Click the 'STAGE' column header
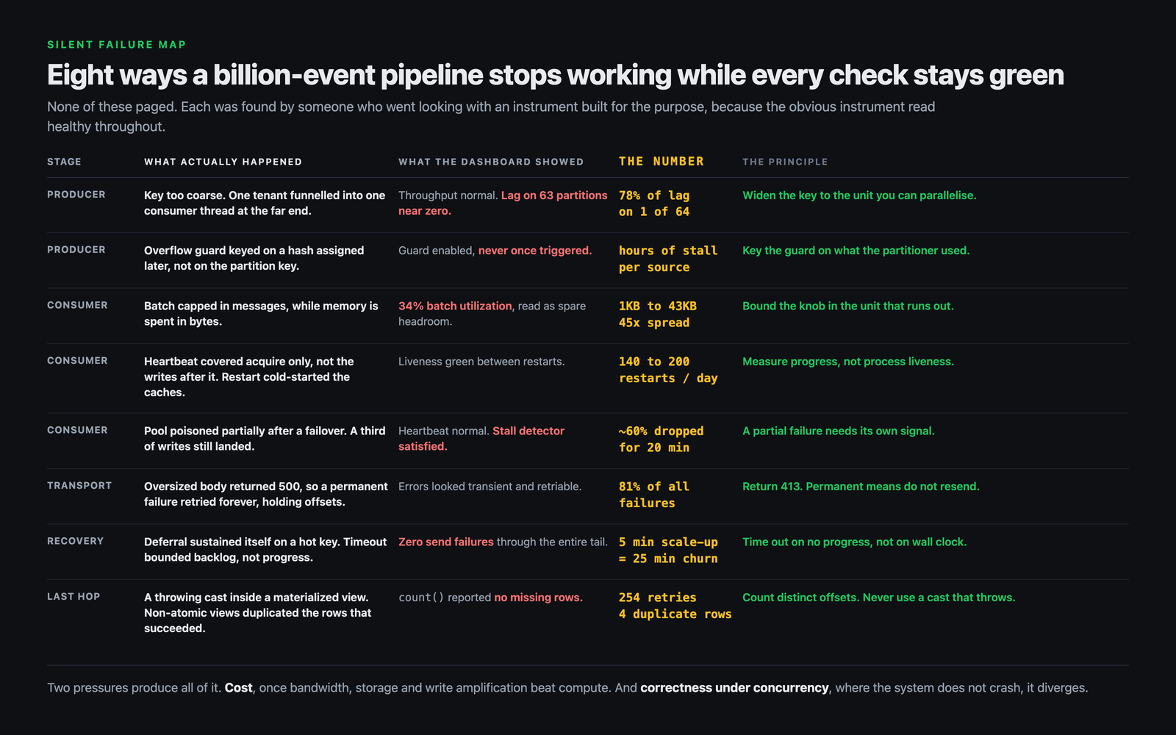Viewport: 1176px width, 735px height. [x=64, y=162]
